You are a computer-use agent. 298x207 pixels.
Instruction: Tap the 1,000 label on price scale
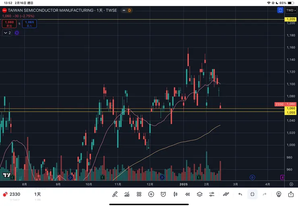click(x=291, y=145)
